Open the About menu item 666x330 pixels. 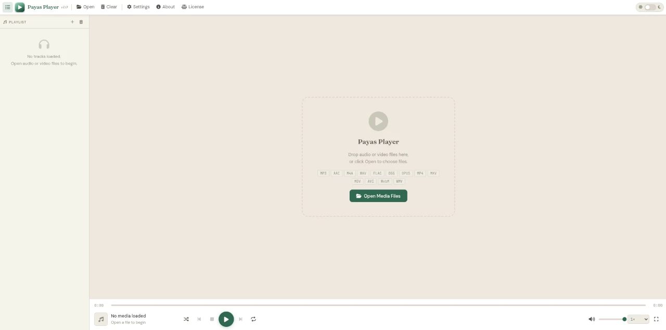165,7
